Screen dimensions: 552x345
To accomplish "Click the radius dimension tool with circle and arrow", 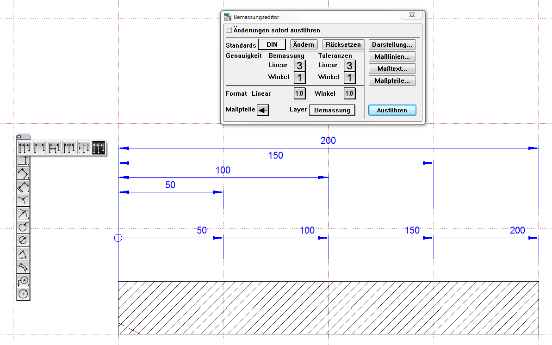I will point(23,227).
